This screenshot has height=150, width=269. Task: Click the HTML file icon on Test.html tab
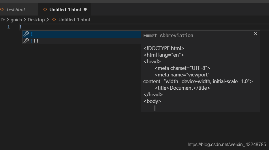coord(2,9)
